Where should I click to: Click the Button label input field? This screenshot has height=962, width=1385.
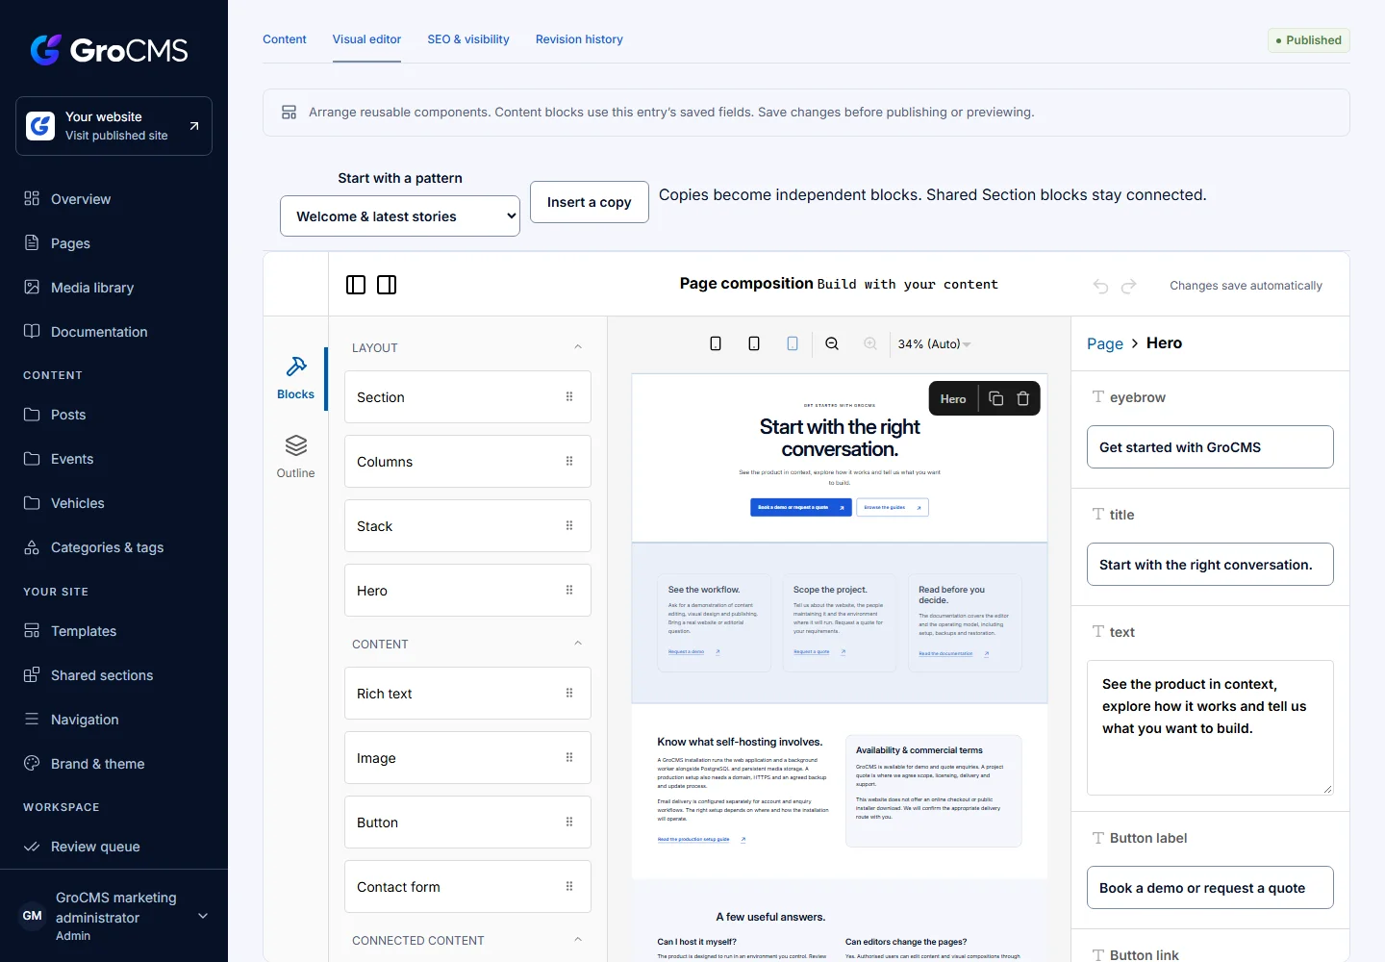1210,888
